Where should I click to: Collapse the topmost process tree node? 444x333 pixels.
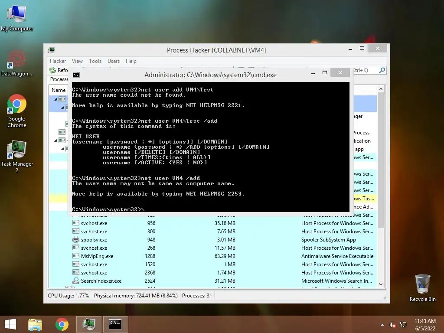pyautogui.click(x=55, y=99)
